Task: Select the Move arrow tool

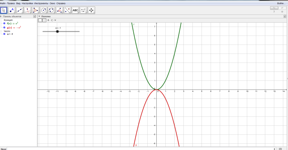Action: [4, 10]
